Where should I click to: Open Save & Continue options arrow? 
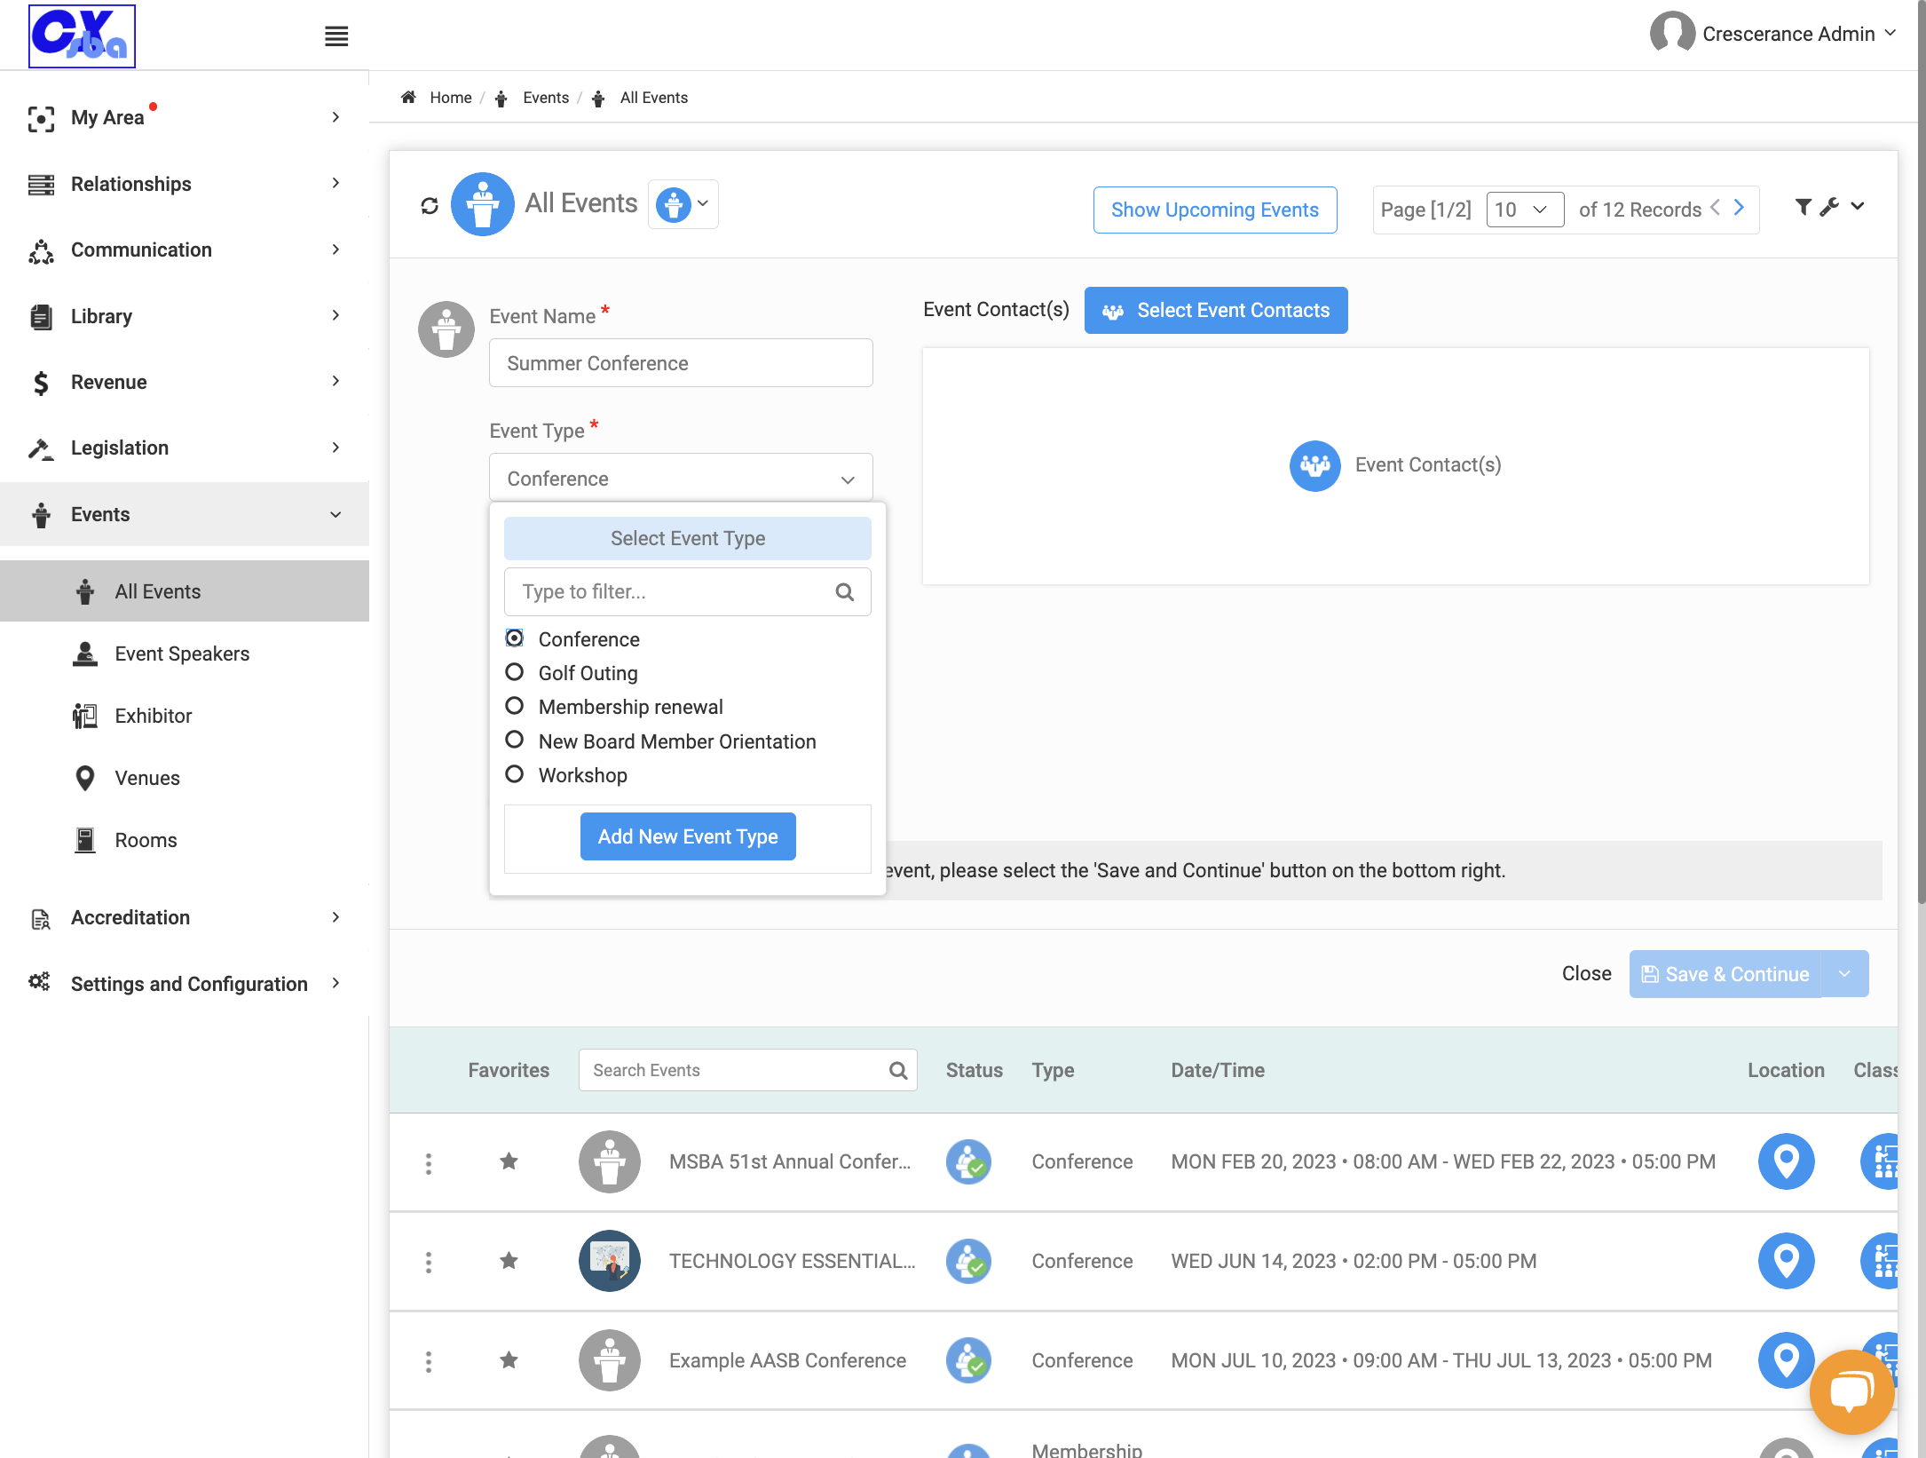tap(1845, 974)
